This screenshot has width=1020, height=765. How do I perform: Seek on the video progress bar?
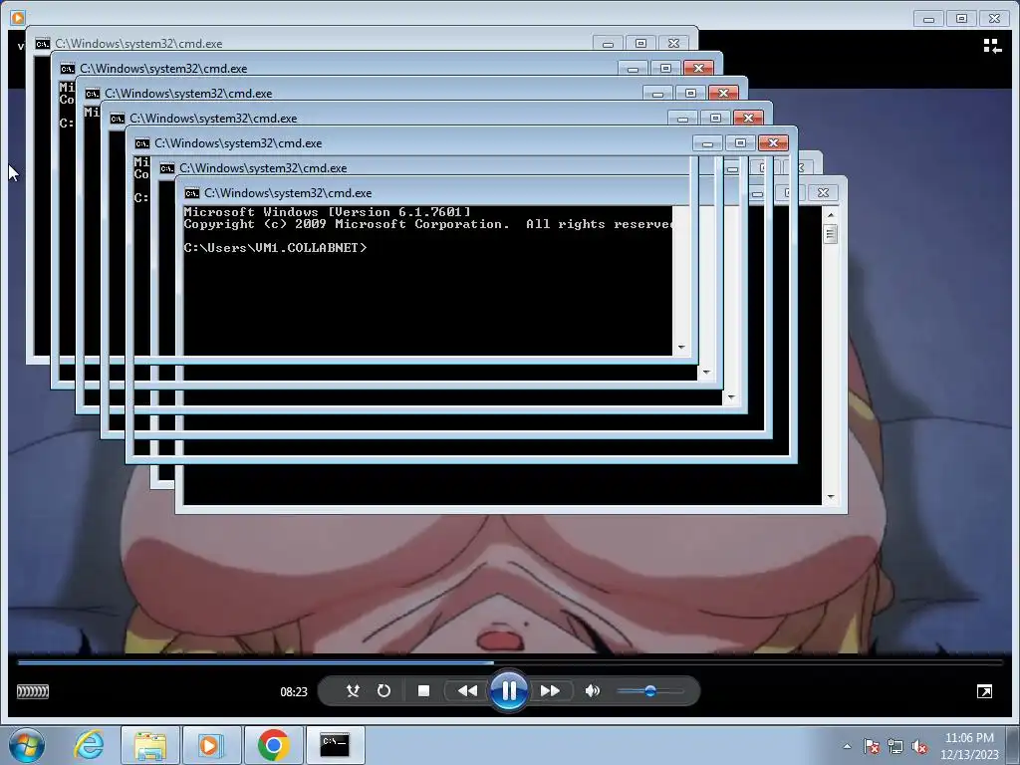(x=510, y=662)
